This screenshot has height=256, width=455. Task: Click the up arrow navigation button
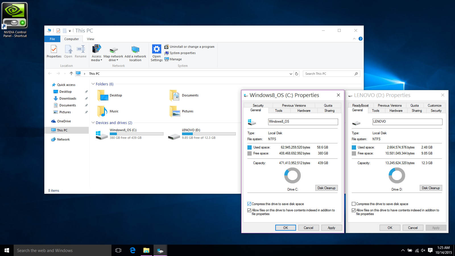coord(71,73)
